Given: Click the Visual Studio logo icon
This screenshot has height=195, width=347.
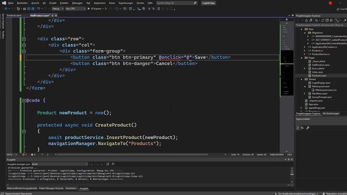Looking at the screenshot, I should pos(4,3).
